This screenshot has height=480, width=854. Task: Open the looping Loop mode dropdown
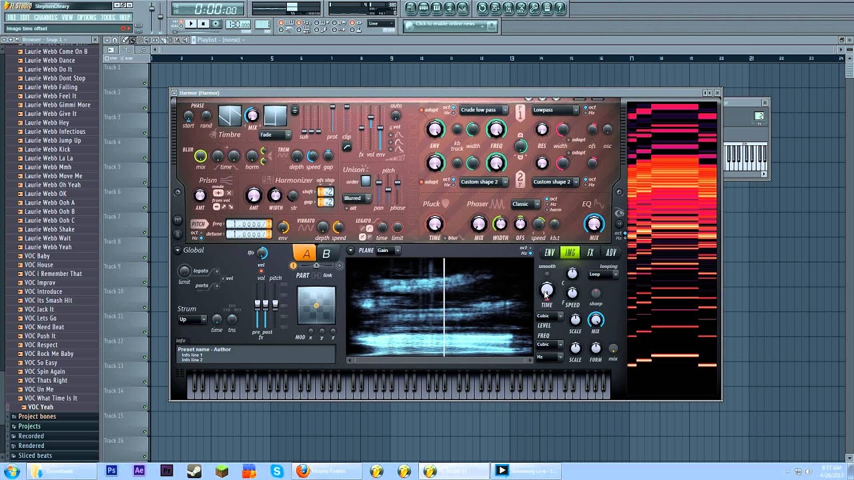coord(603,274)
